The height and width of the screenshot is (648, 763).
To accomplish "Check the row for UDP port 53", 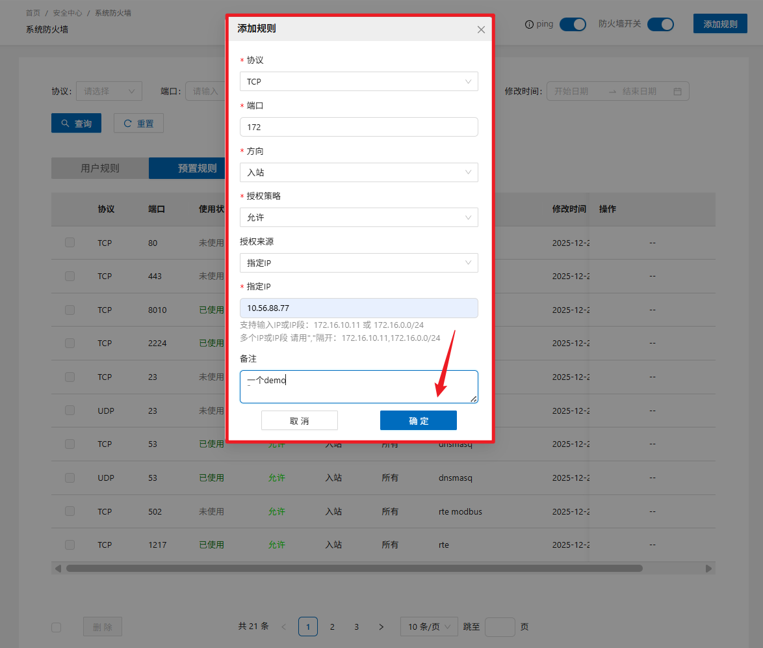I will point(70,478).
